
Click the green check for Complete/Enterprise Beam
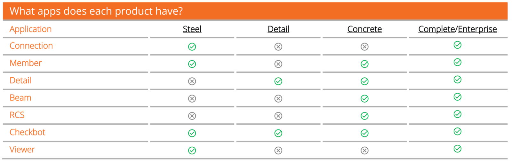pos(458,97)
